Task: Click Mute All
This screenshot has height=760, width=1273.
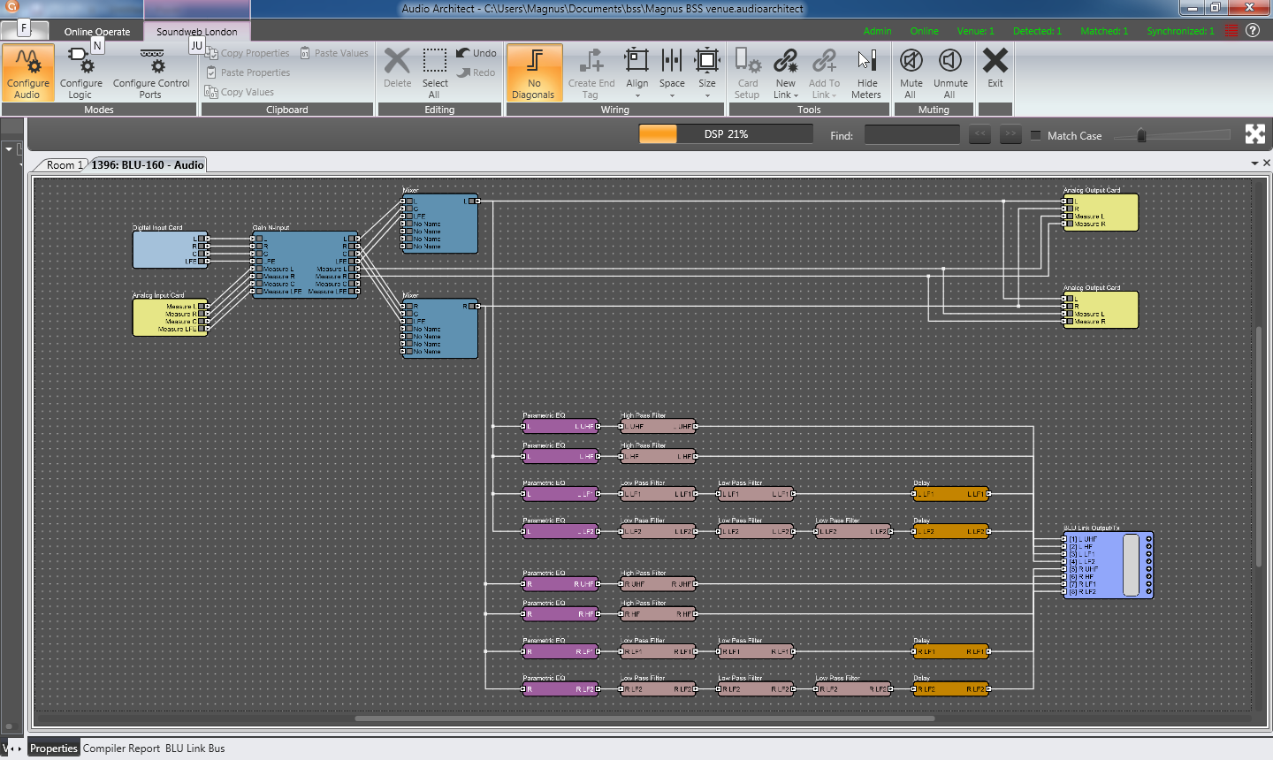Action: coord(911,73)
